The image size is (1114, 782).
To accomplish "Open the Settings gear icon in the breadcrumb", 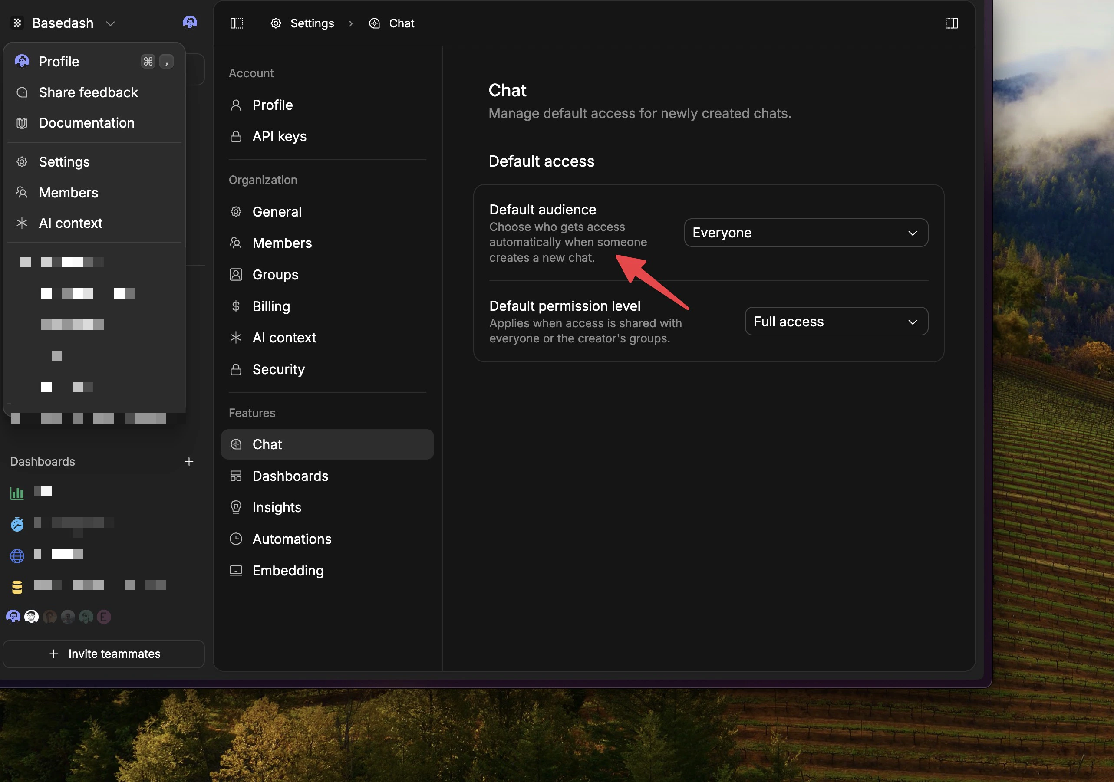I will [276, 23].
